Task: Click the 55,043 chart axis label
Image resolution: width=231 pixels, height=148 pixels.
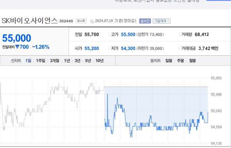Action: [x=216, y=111]
